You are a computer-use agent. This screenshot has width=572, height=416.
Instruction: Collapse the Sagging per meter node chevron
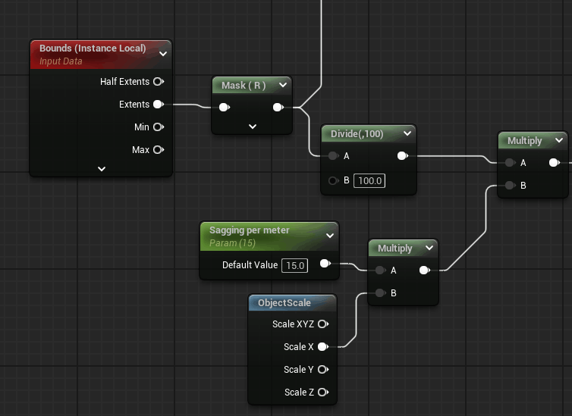click(x=330, y=236)
